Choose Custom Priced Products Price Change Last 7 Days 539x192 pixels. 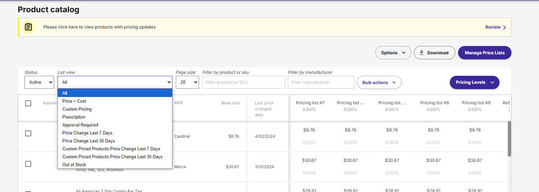pyautogui.click(x=115, y=149)
